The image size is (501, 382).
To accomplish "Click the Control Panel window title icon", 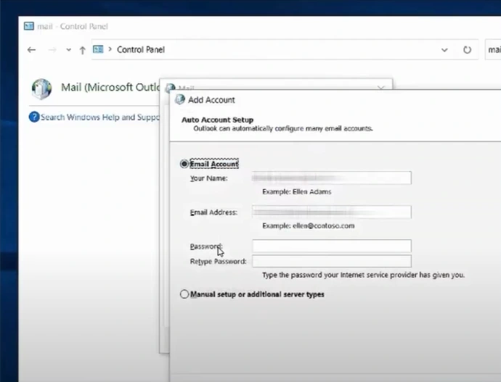I will tap(29, 26).
